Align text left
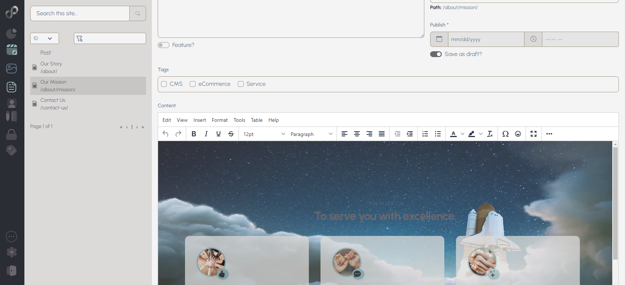Image resolution: width=625 pixels, height=285 pixels. [345, 134]
